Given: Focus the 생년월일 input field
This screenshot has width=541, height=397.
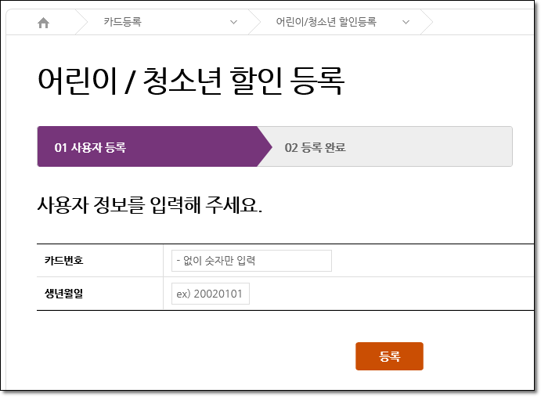Looking at the screenshot, I should [x=211, y=294].
